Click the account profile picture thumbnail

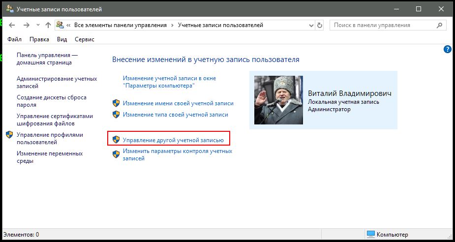point(278,100)
